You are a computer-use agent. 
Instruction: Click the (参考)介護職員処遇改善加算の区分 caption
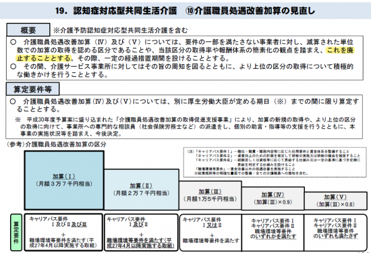tap(56, 144)
